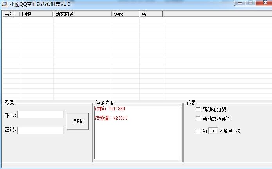
Task: Click the text YY群: 7117380
Action: tap(110, 109)
